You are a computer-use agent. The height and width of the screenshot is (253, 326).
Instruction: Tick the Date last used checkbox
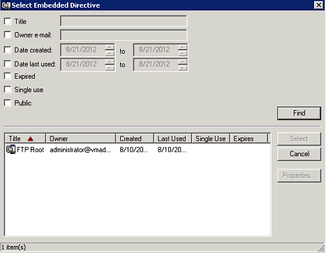click(8, 63)
